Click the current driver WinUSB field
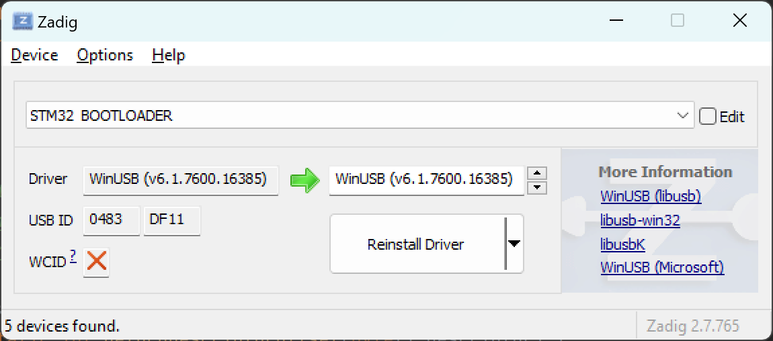This screenshot has height=341, width=773. tap(181, 180)
